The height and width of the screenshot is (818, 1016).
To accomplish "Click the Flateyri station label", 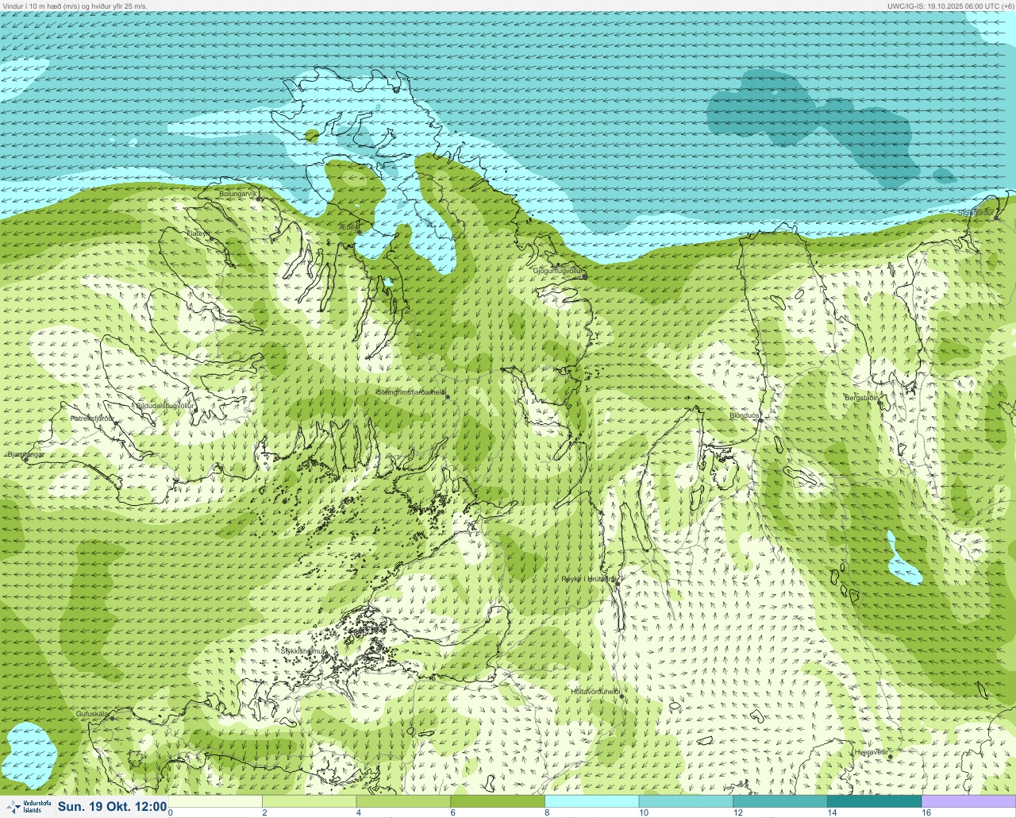I will click(x=198, y=233).
